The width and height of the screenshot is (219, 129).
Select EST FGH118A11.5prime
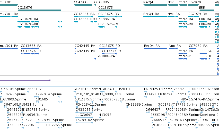(x=91, y=105)
